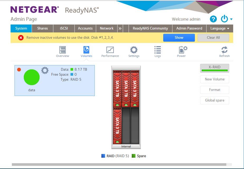Select the middle SATA 3 TB disk in top row

tap(126, 89)
